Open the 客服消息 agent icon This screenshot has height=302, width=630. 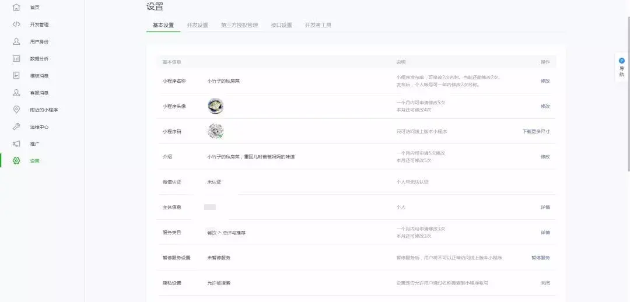click(x=16, y=92)
